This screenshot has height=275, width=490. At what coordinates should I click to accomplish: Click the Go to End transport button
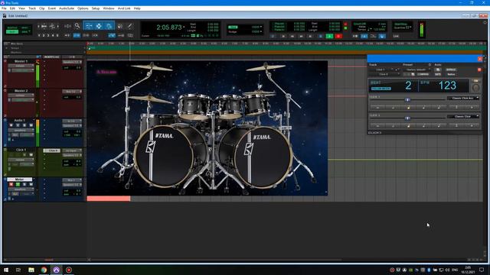(310, 36)
